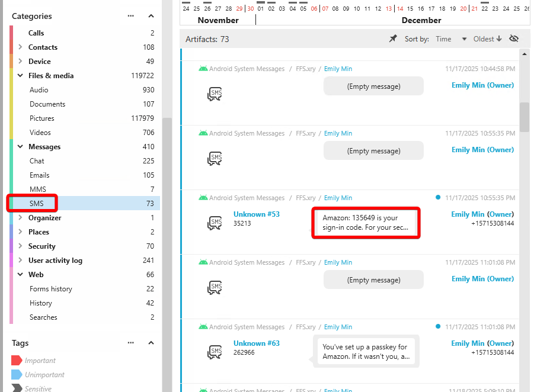Click SMS icon of 11:01:08 PM empty message
The width and height of the screenshot is (534, 392).
coord(215,288)
